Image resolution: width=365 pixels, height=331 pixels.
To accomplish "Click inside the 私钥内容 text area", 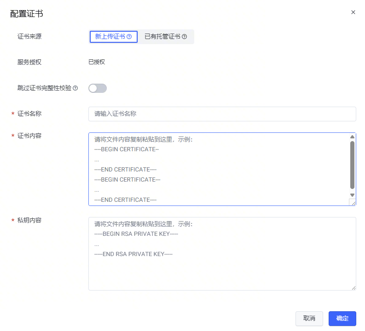I will pos(222,267).
